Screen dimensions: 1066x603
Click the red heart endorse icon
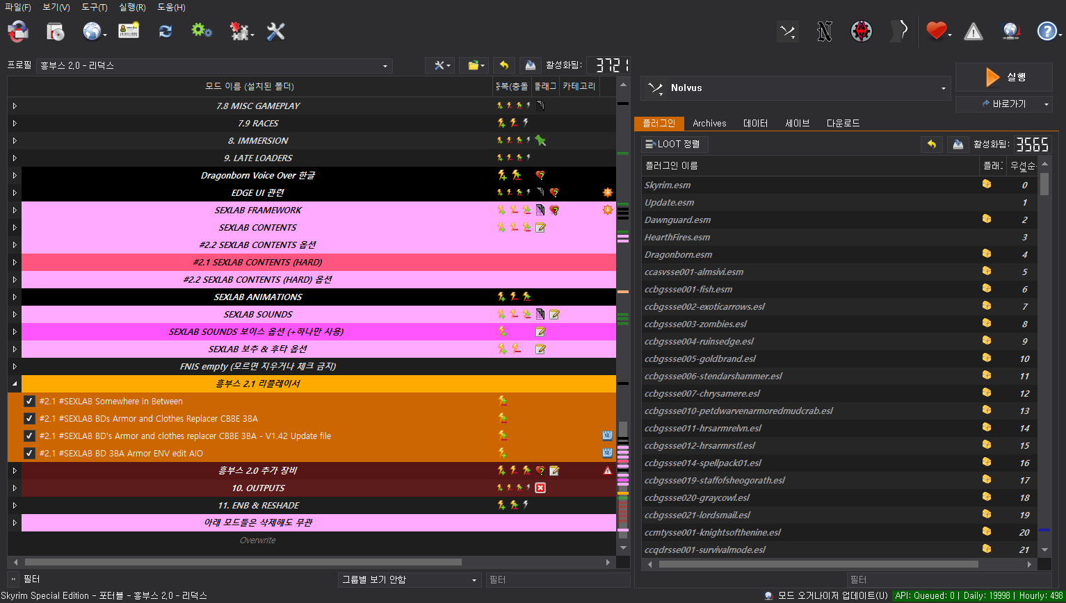[936, 31]
